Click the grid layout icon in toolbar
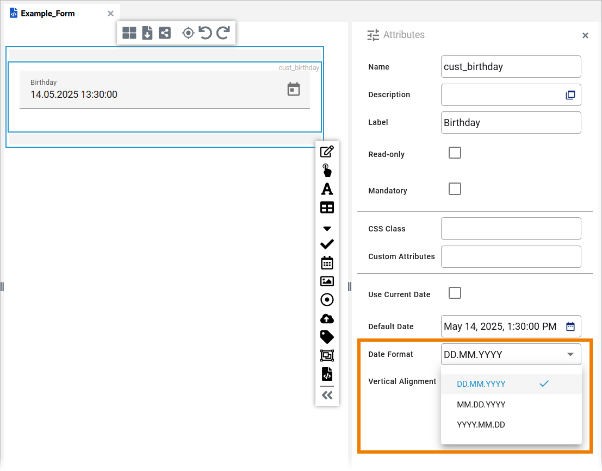 (129, 33)
